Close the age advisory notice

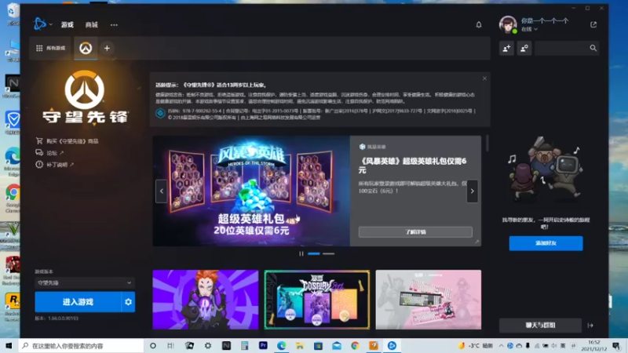tap(484, 78)
